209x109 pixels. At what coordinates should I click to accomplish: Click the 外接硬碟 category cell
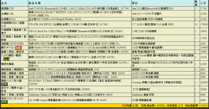pyautogui.click(x=15, y=31)
